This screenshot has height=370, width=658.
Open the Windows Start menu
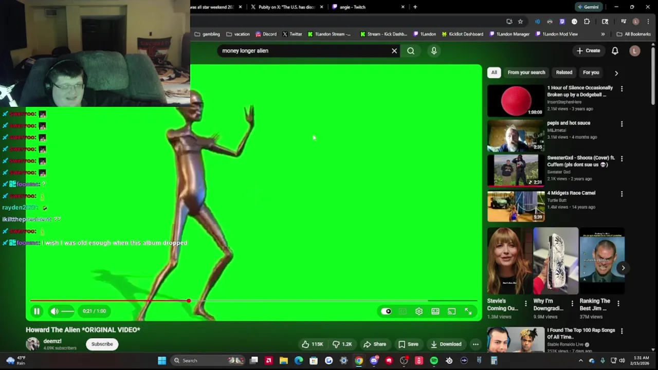[x=162, y=361]
